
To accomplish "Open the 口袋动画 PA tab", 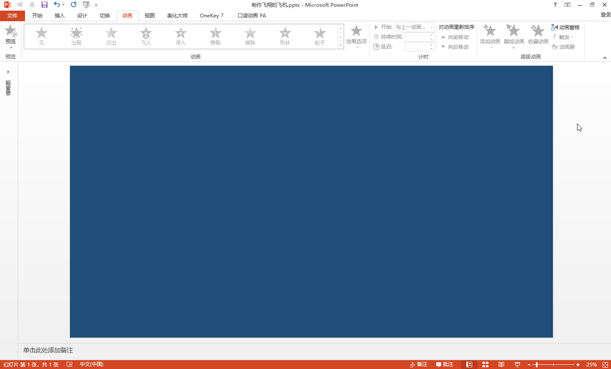I will [252, 16].
